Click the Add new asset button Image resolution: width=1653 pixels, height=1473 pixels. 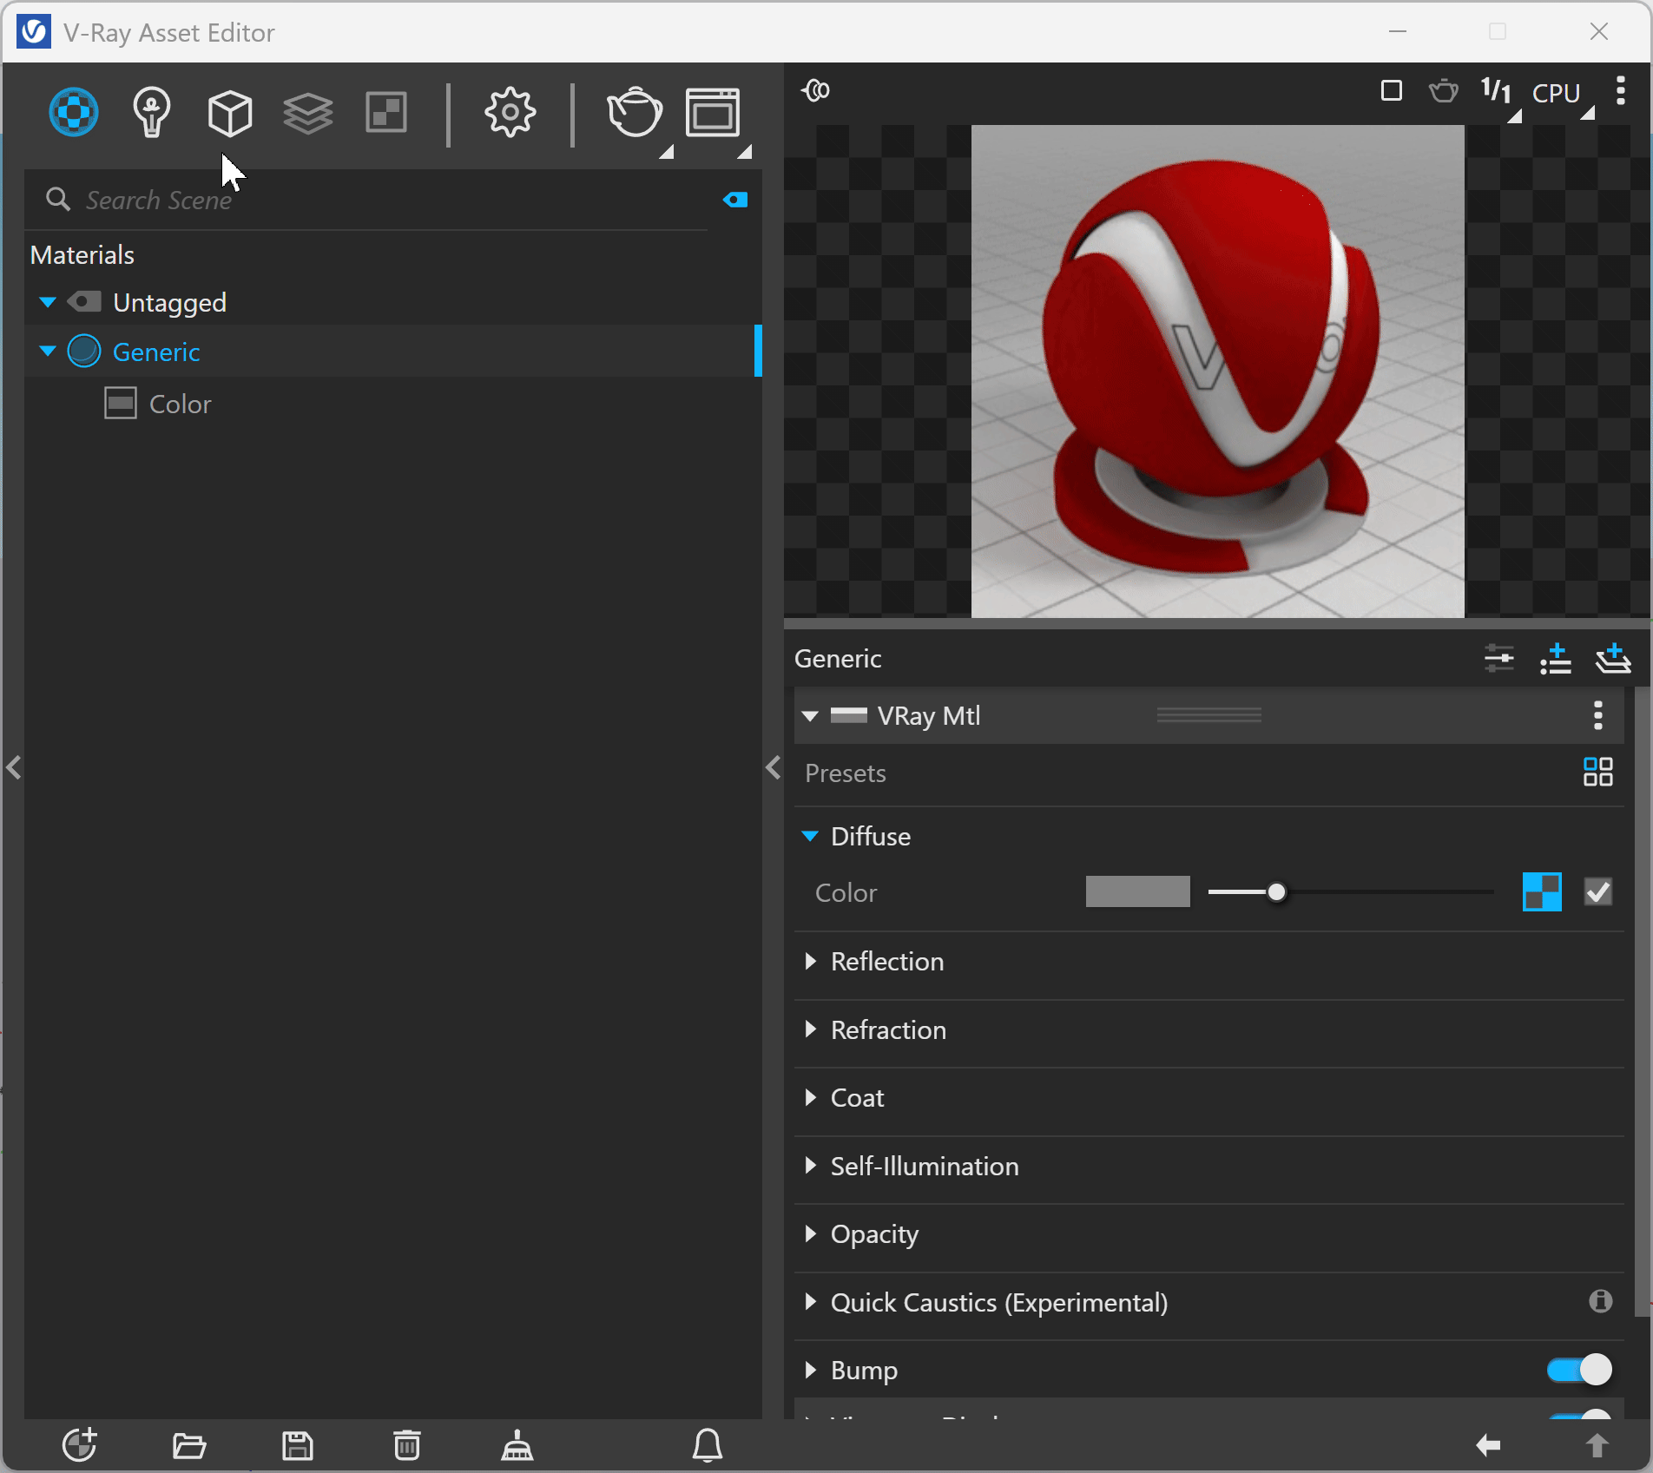click(80, 1446)
